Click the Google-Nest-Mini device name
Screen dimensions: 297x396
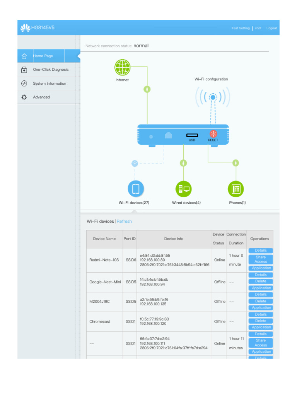coord(105,282)
